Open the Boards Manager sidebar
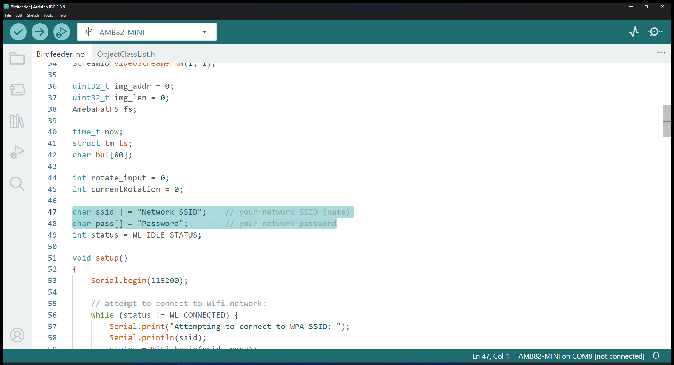The width and height of the screenshot is (674, 365). (17, 90)
